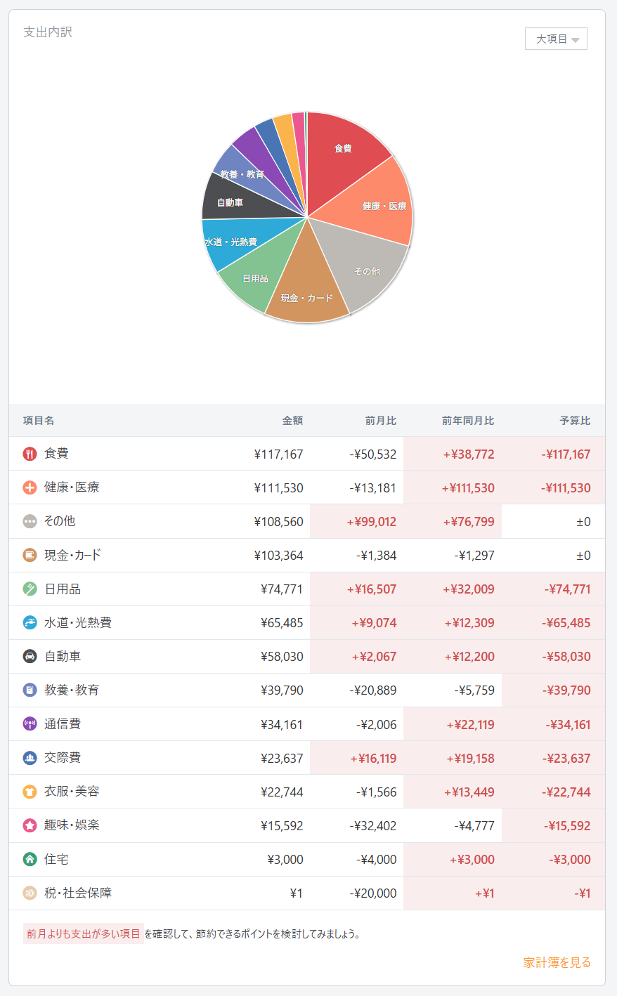Click the 健康・医療 plus-sign category icon
The width and height of the screenshot is (617, 996).
click(30, 487)
